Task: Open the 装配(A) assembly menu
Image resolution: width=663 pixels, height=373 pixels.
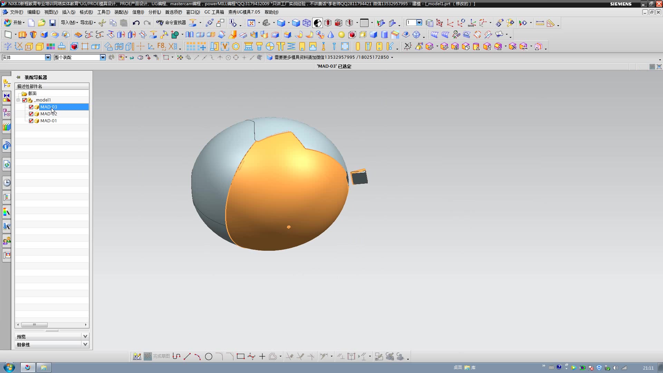Action: click(x=121, y=12)
